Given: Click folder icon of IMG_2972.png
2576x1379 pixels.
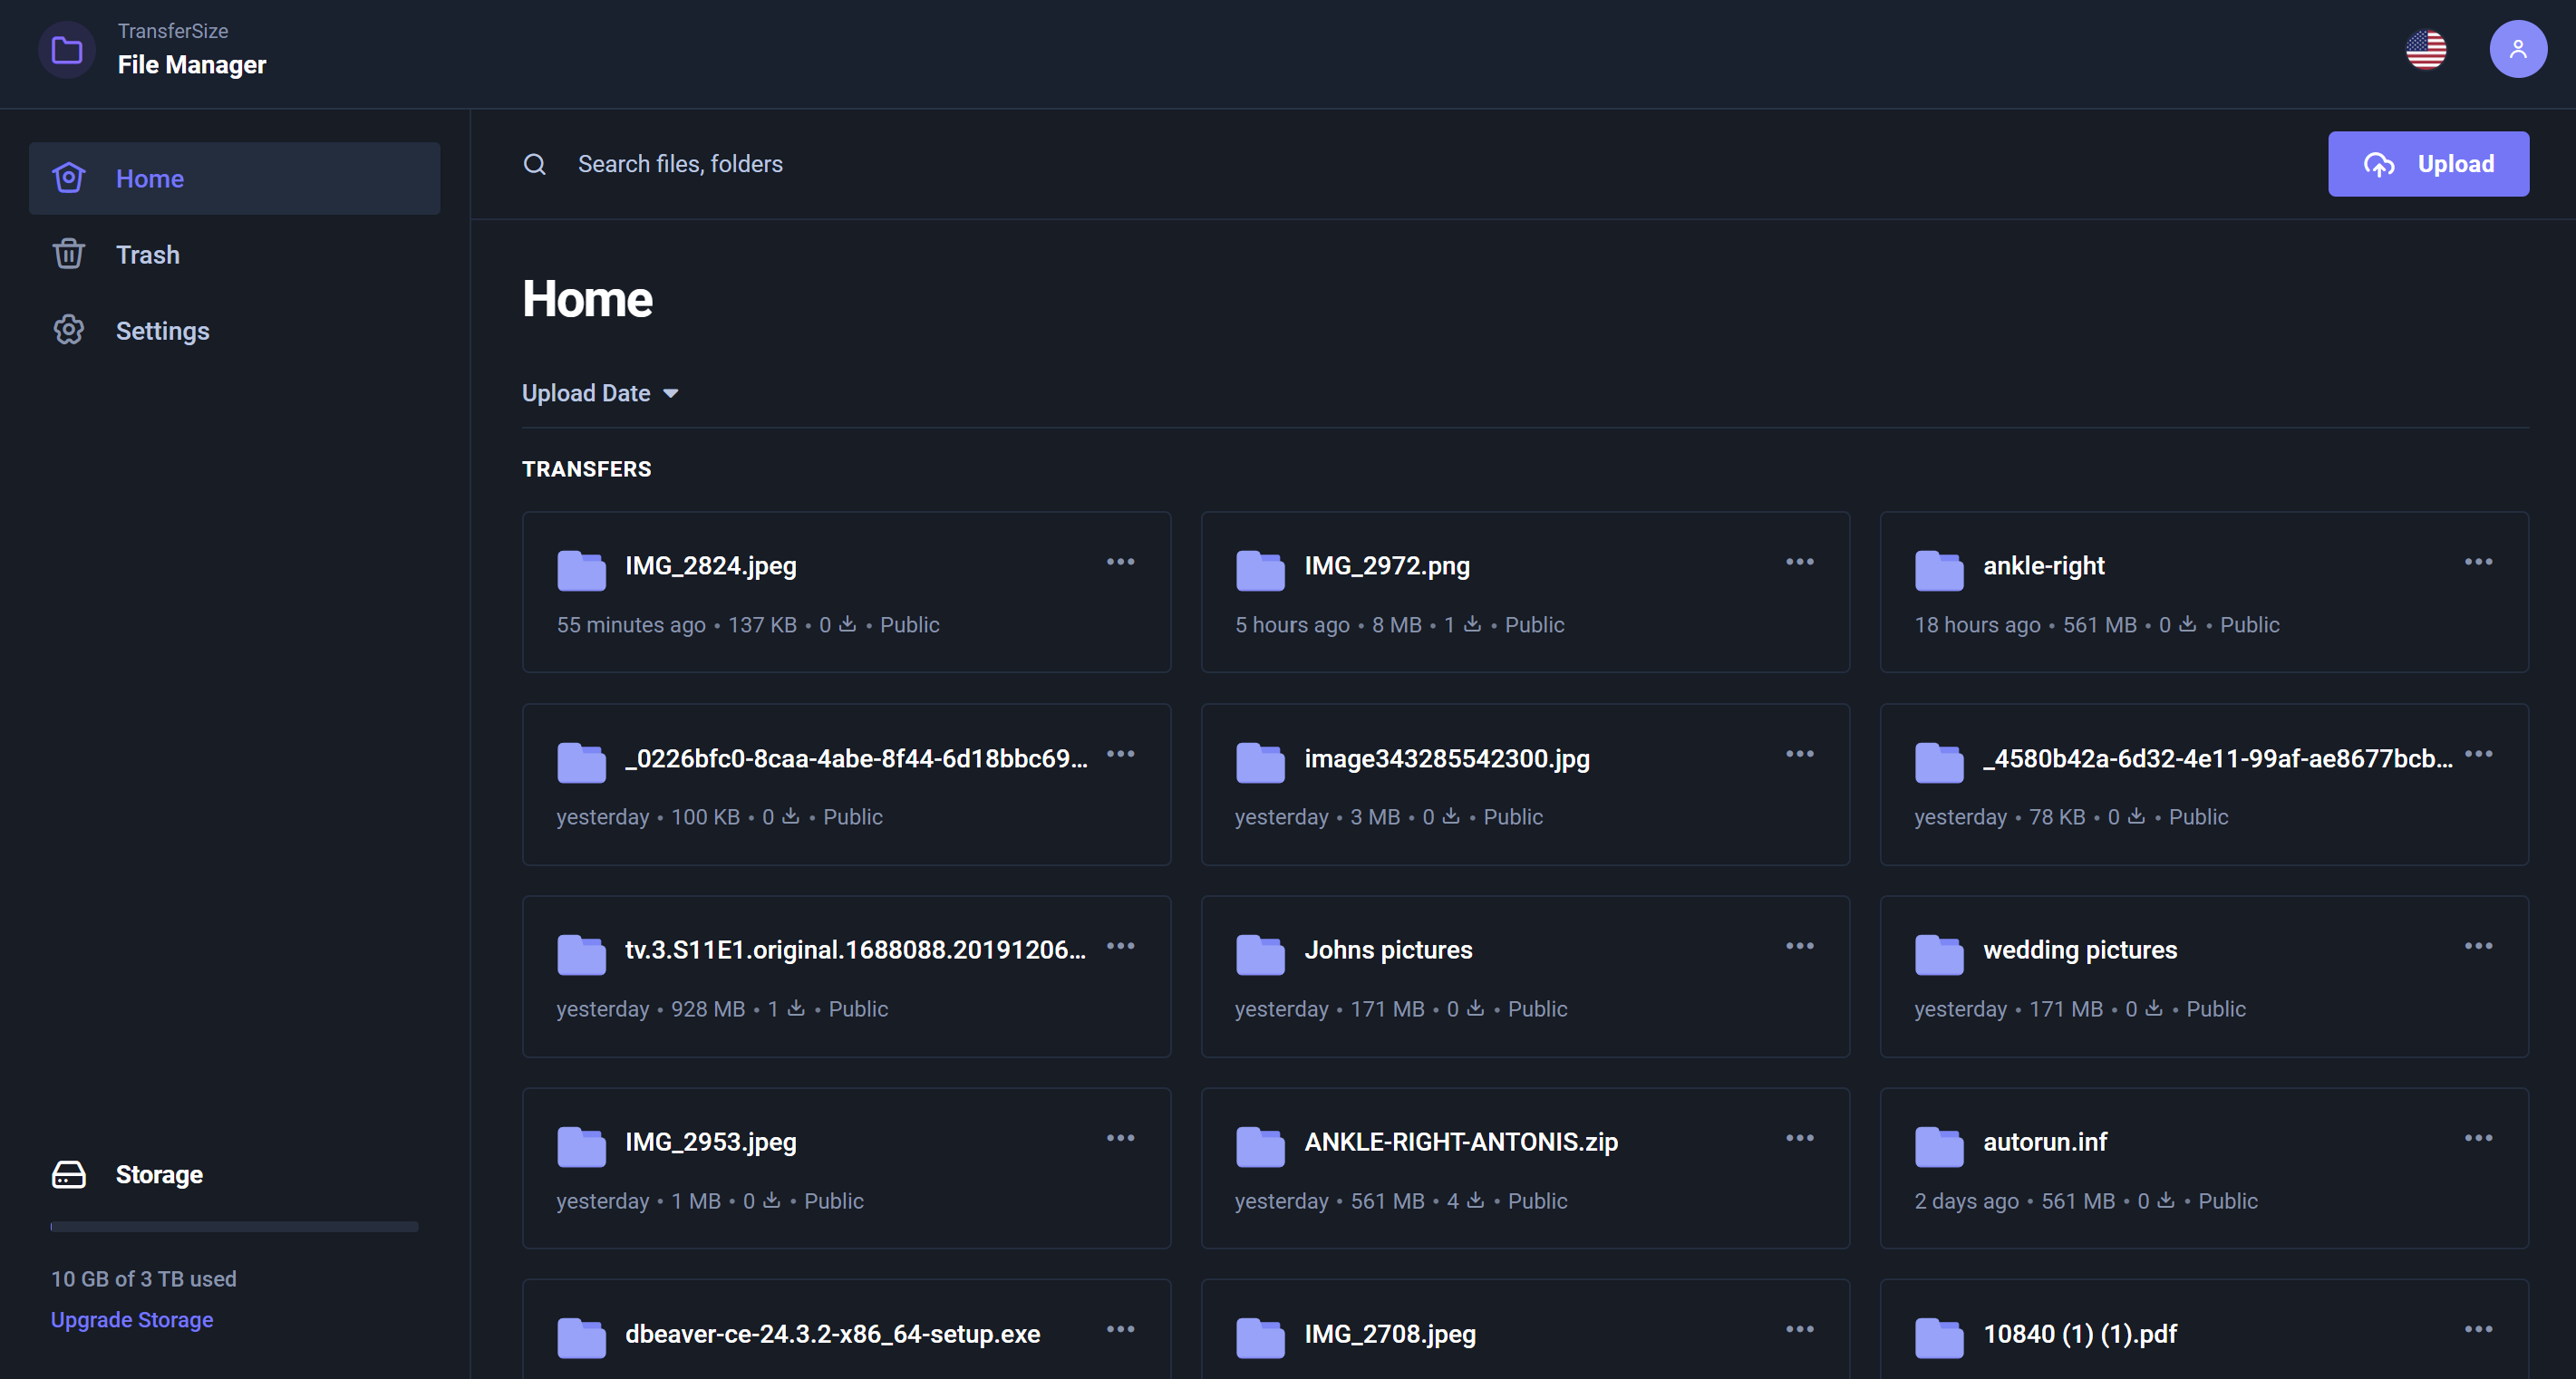Looking at the screenshot, I should [x=1260, y=570].
